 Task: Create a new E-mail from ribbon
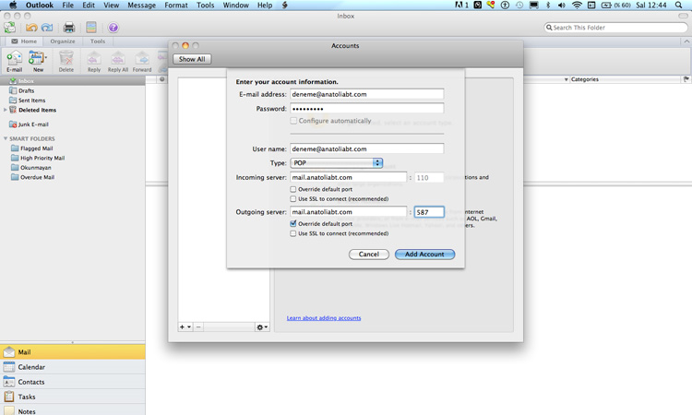pos(14,61)
